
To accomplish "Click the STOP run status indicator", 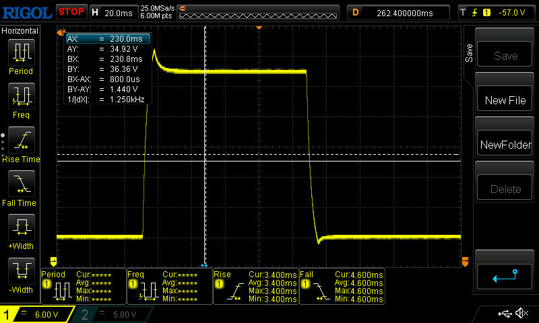I will (x=71, y=11).
